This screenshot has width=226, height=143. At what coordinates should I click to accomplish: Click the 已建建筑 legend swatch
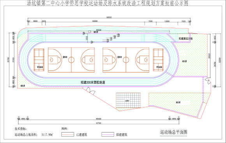[x=67, y=134]
